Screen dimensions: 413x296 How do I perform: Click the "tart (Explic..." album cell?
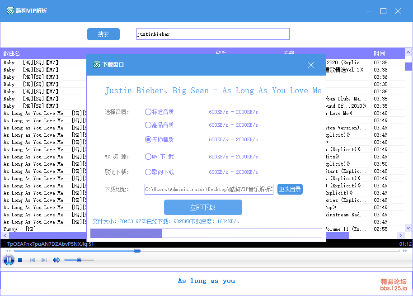click(347, 171)
